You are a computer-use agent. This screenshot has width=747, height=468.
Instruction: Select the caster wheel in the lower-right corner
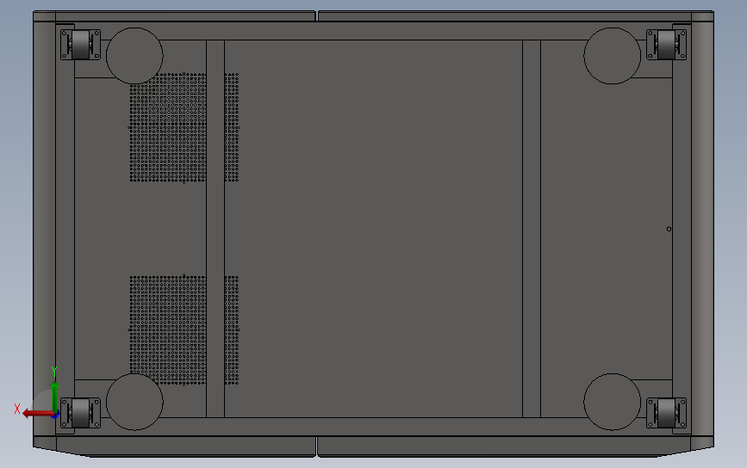pos(666,413)
